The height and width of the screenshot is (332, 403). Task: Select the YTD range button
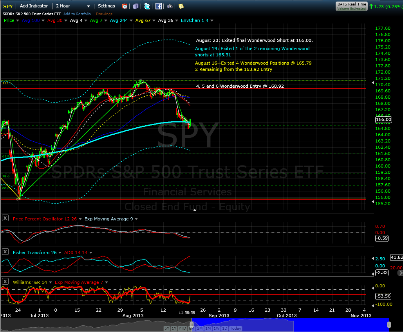[182, 328]
